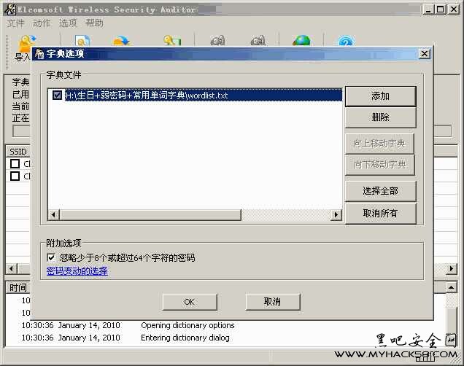Click the globe icon in toolbar

pos(301,43)
